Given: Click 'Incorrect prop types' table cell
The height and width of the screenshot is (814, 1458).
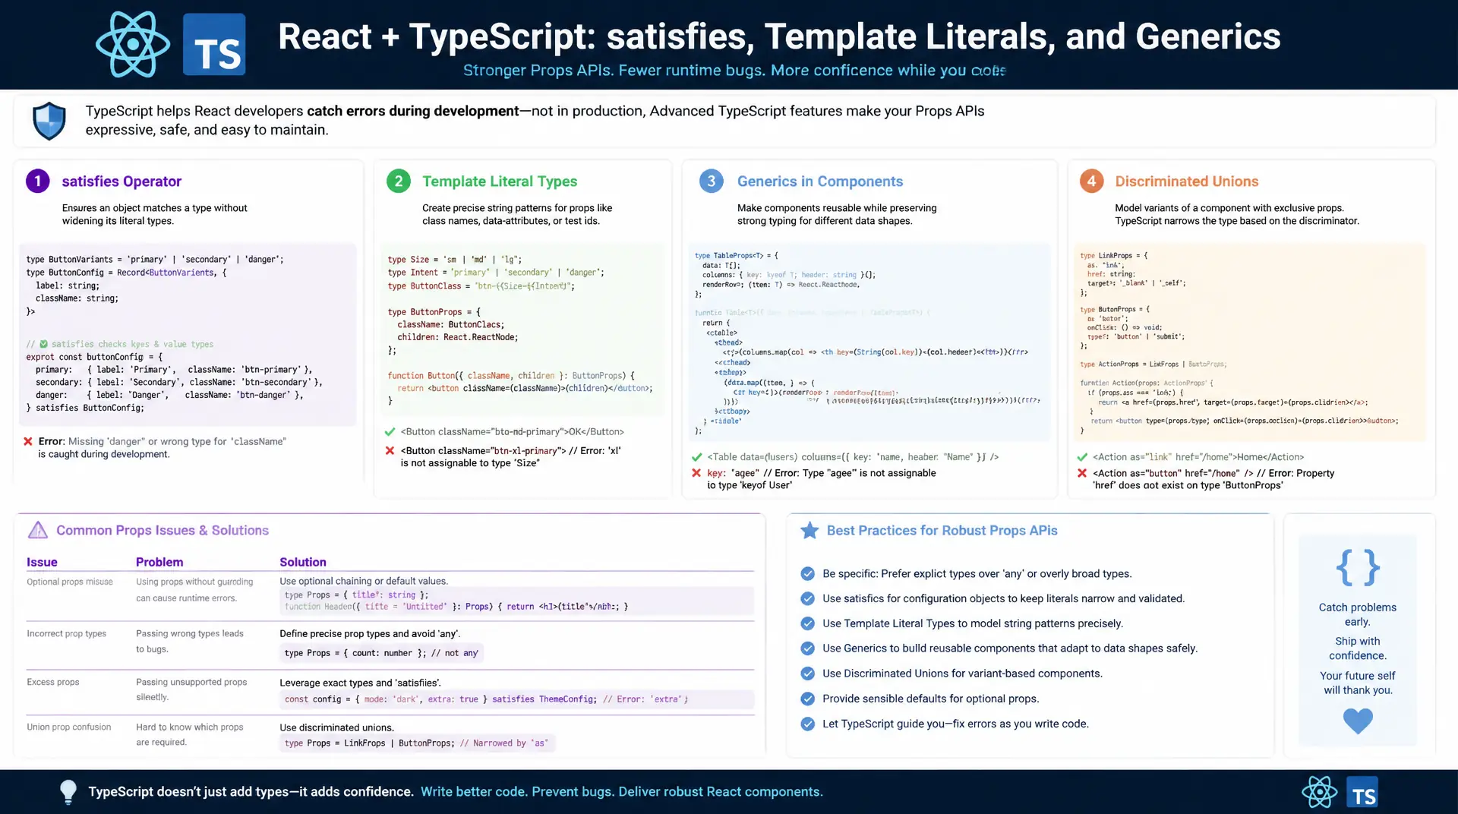Looking at the screenshot, I should click(67, 633).
